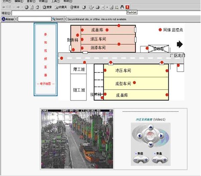Zoom out with 变倍 minus button
The height and width of the screenshot is (176, 201).
(136, 160)
